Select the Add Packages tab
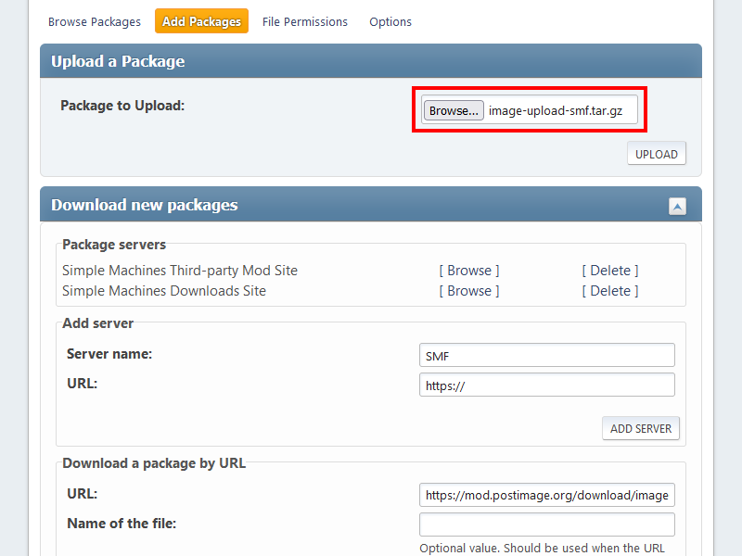 [201, 21]
